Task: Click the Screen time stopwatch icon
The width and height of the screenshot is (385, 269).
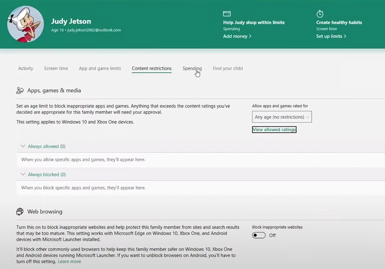Action: pyautogui.click(x=320, y=13)
